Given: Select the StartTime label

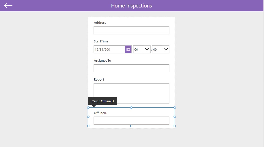Looking at the screenshot, I should (101, 41).
